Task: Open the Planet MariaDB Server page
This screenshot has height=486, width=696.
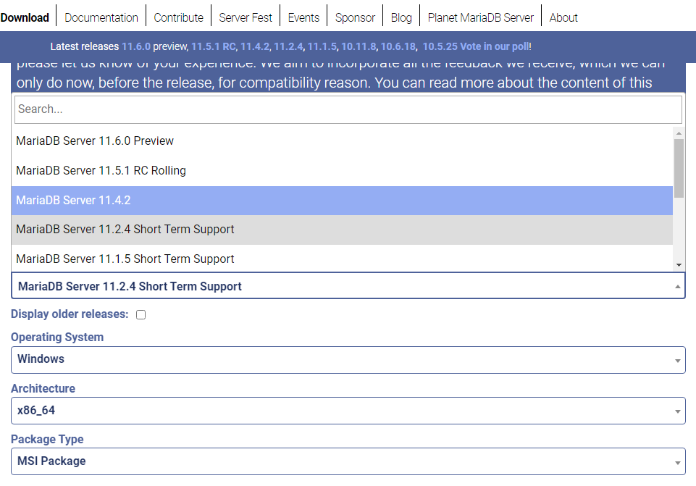Action: point(481,17)
